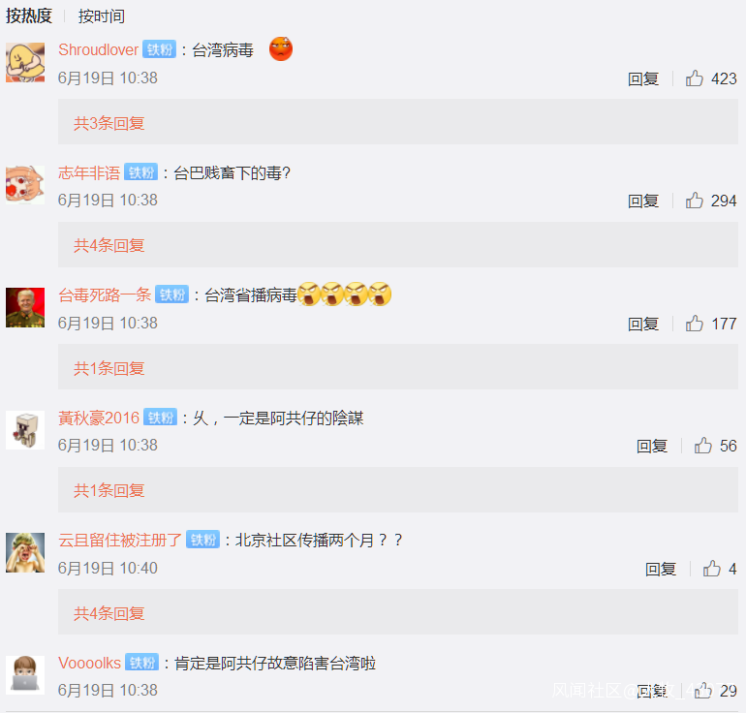Click thumbs-up on 志年非语's comment

tap(694, 201)
